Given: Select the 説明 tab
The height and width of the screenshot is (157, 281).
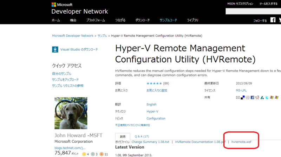Looking at the screenshot, I should pyautogui.click(x=123, y=137).
